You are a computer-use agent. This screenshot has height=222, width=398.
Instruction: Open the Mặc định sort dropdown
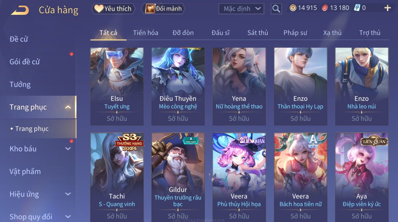(241, 9)
